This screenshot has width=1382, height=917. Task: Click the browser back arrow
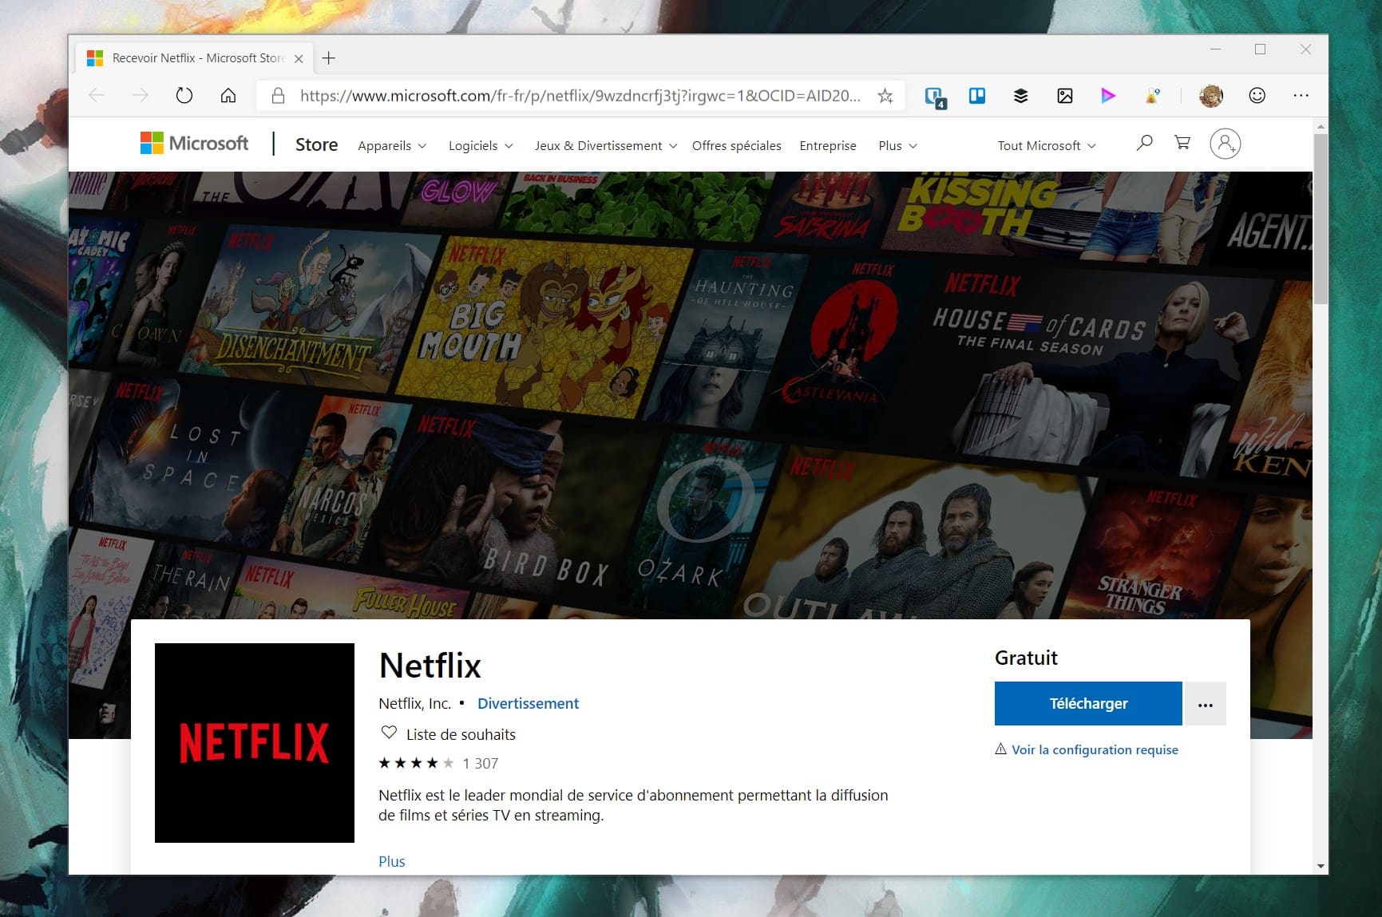97,96
